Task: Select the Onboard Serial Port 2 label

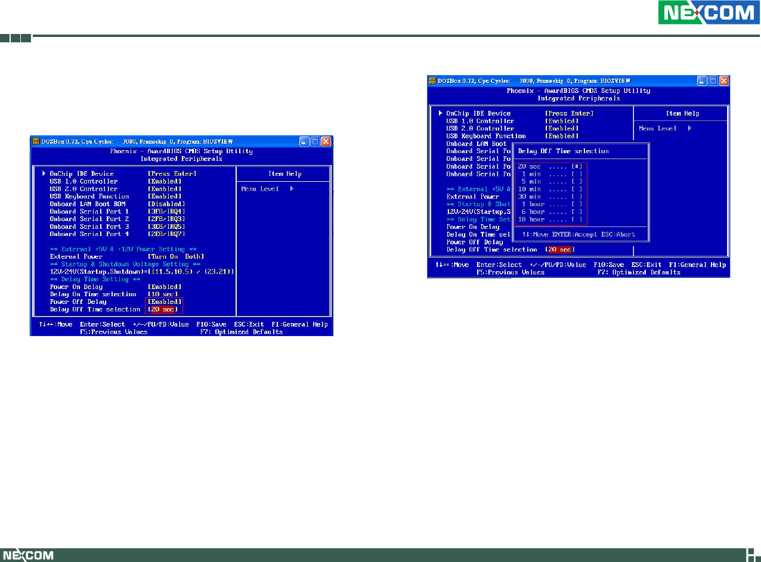Action: point(89,219)
